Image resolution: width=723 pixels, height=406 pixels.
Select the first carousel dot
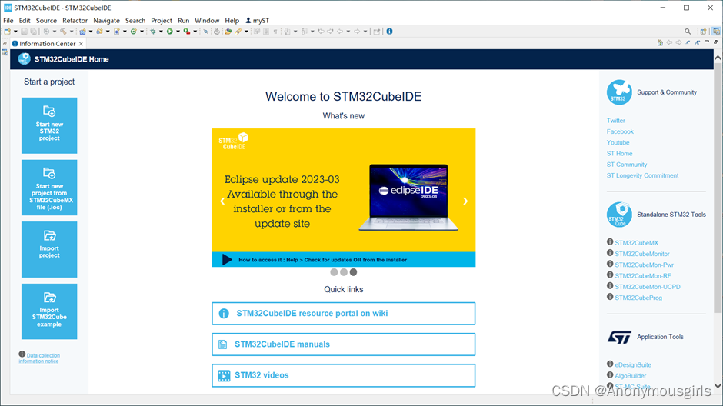point(334,272)
